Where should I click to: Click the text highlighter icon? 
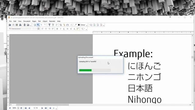78,29
